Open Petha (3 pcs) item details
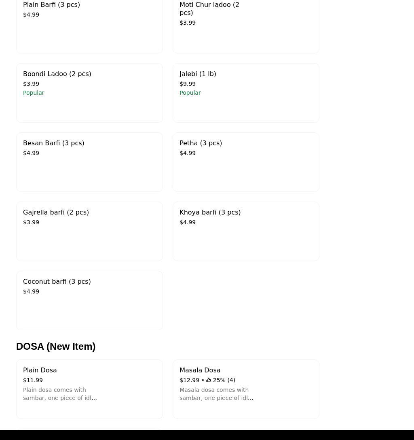 click(246, 162)
